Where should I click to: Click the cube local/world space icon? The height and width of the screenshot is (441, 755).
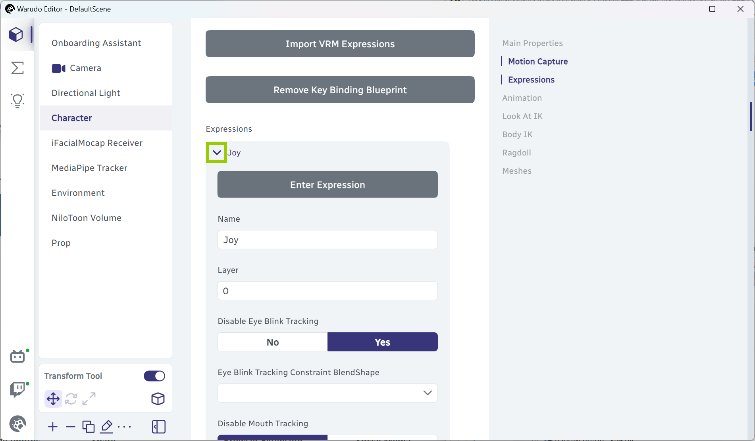click(158, 399)
